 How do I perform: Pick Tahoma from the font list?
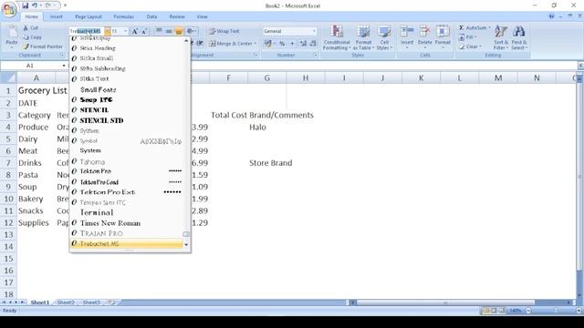click(126, 162)
